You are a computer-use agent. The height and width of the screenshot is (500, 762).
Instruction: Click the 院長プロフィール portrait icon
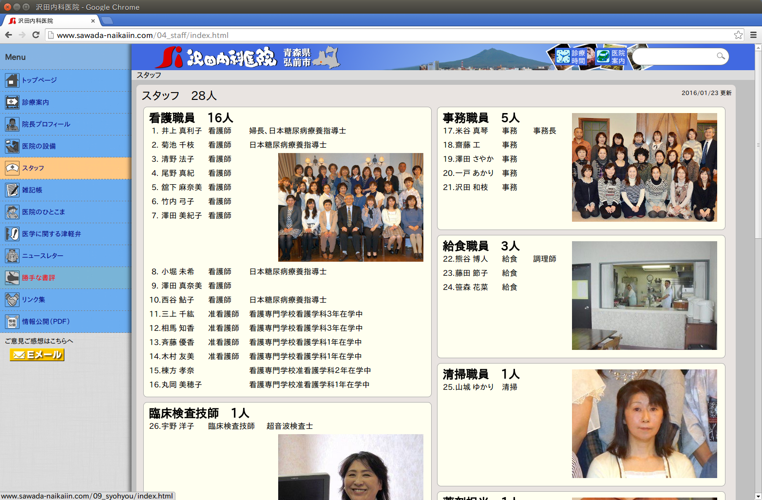point(12,124)
